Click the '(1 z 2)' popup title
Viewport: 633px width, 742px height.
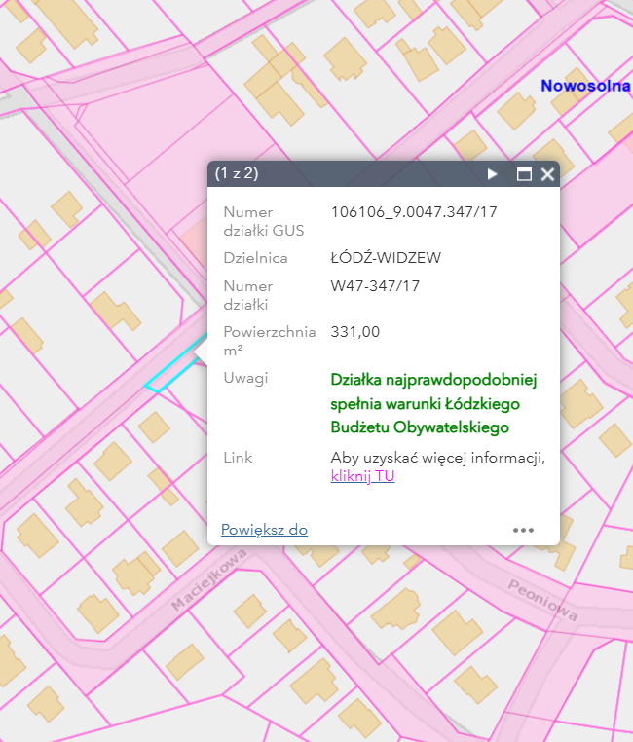[x=237, y=174]
